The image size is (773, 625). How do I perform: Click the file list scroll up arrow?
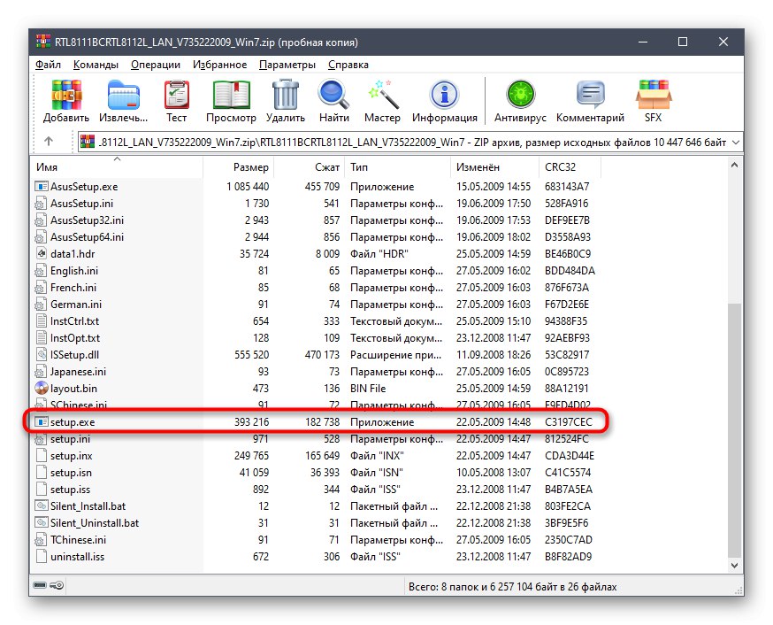[734, 166]
